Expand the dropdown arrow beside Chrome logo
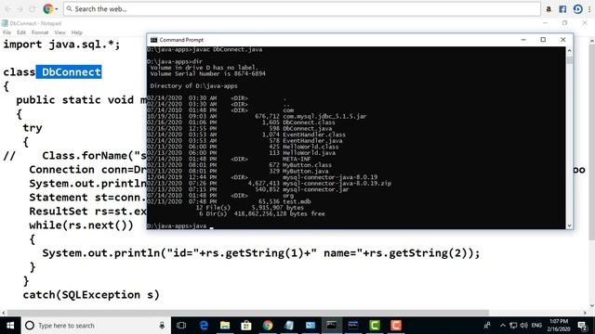The width and height of the screenshot is (595, 334). click(x=57, y=9)
